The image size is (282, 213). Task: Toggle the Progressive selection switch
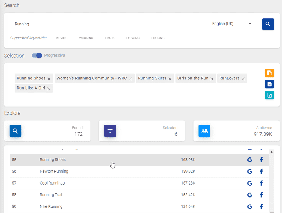click(37, 56)
